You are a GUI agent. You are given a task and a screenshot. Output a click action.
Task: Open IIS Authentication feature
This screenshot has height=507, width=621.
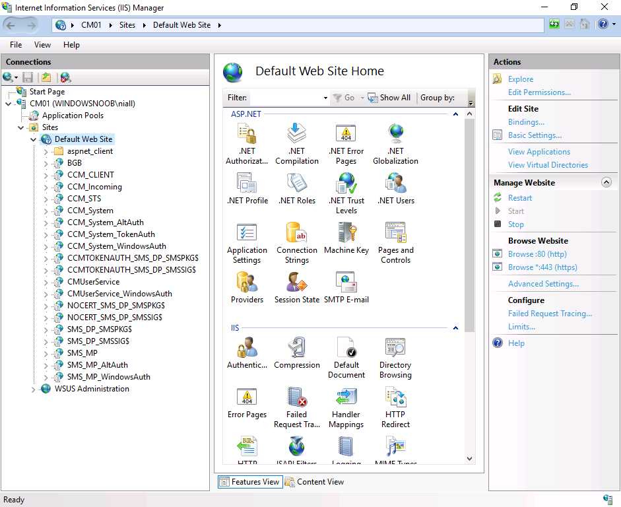[247, 353]
